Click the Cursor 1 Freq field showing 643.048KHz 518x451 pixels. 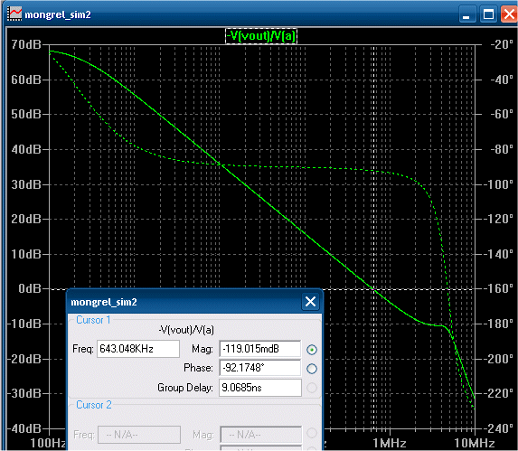pyautogui.click(x=138, y=349)
